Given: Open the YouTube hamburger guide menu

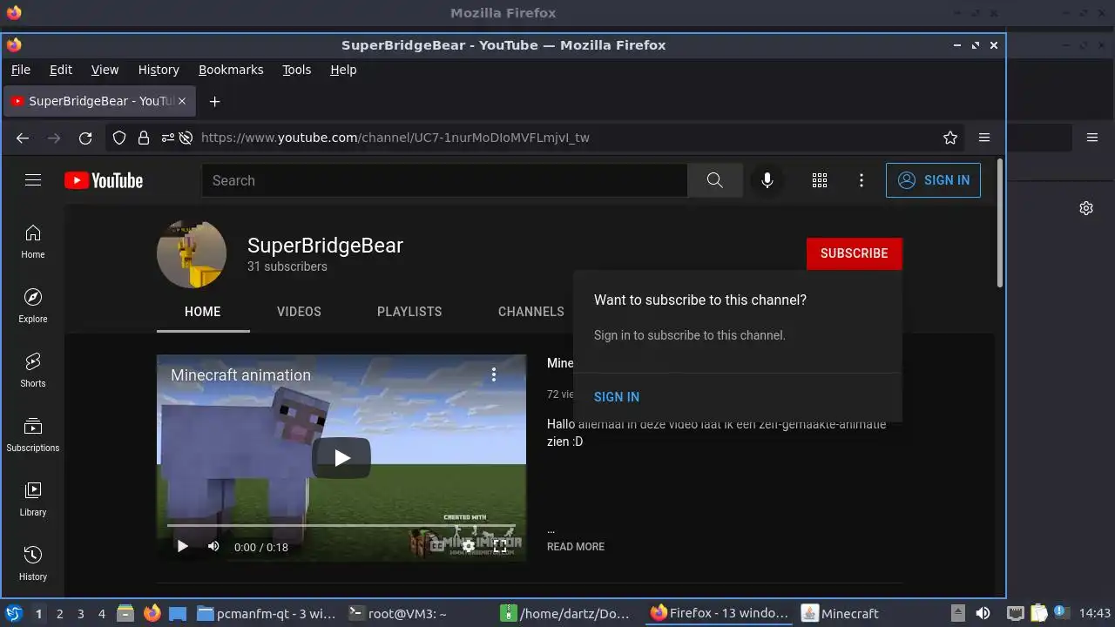Looking at the screenshot, I should pyautogui.click(x=33, y=180).
